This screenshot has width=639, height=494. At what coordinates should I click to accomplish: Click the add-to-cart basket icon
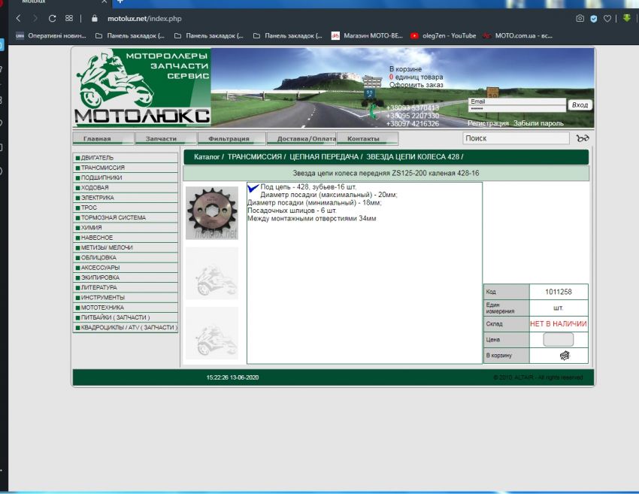point(564,356)
